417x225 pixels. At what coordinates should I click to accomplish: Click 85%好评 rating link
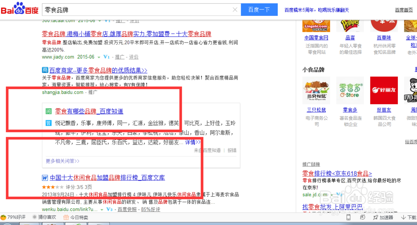click(151, 209)
